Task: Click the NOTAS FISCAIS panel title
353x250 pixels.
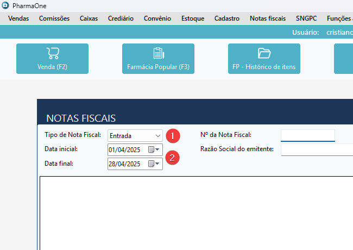Action: 81,118
